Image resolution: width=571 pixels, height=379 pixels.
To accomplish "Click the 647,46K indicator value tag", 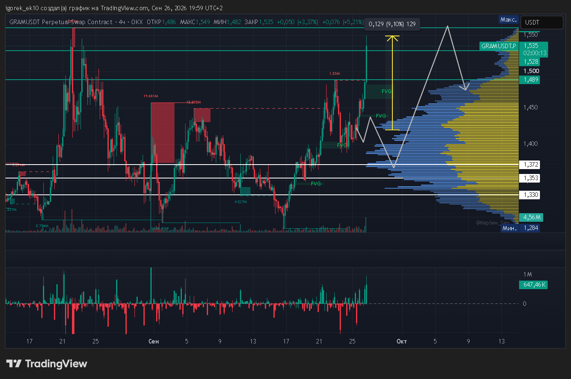I will pyautogui.click(x=533, y=285).
